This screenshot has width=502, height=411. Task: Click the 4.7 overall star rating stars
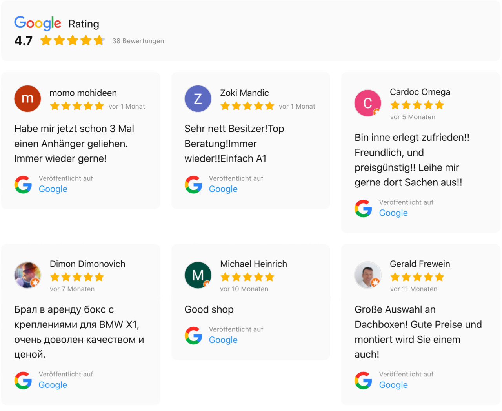coord(72,40)
